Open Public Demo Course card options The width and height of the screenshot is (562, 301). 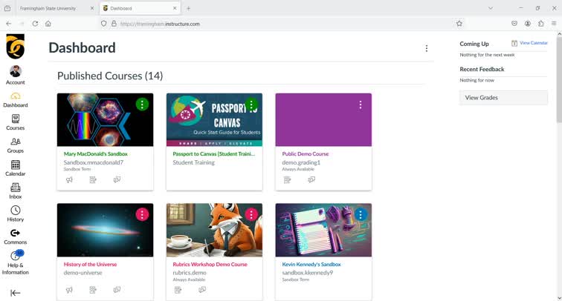point(361,105)
